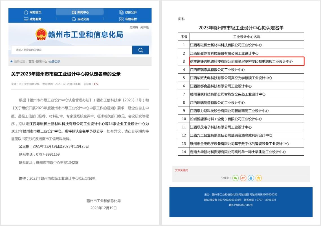321x226 pixels.
Task: Click the 赣ICP备09007200号 footer link
Action: (x=241, y=205)
